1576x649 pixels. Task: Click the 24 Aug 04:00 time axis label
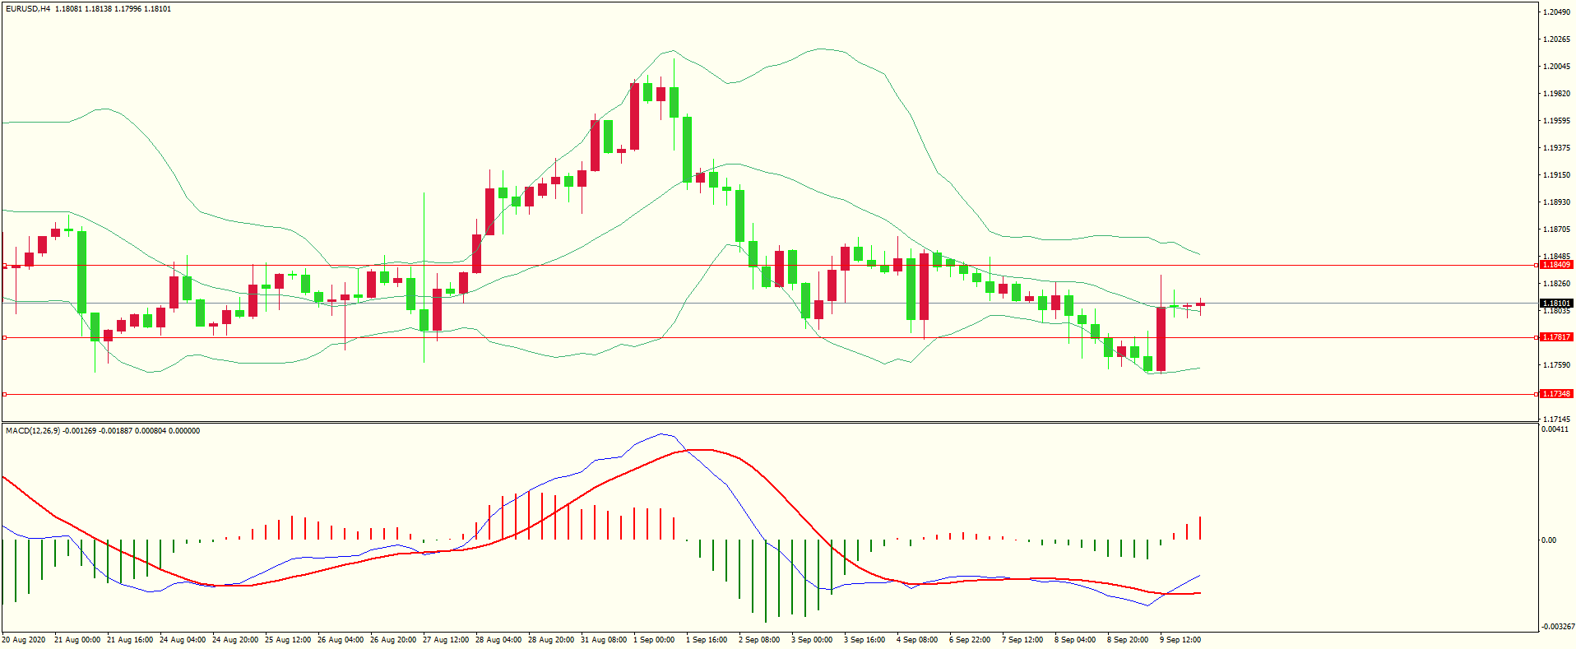point(183,640)
